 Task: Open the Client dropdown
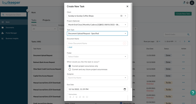(x=97, y=16)
